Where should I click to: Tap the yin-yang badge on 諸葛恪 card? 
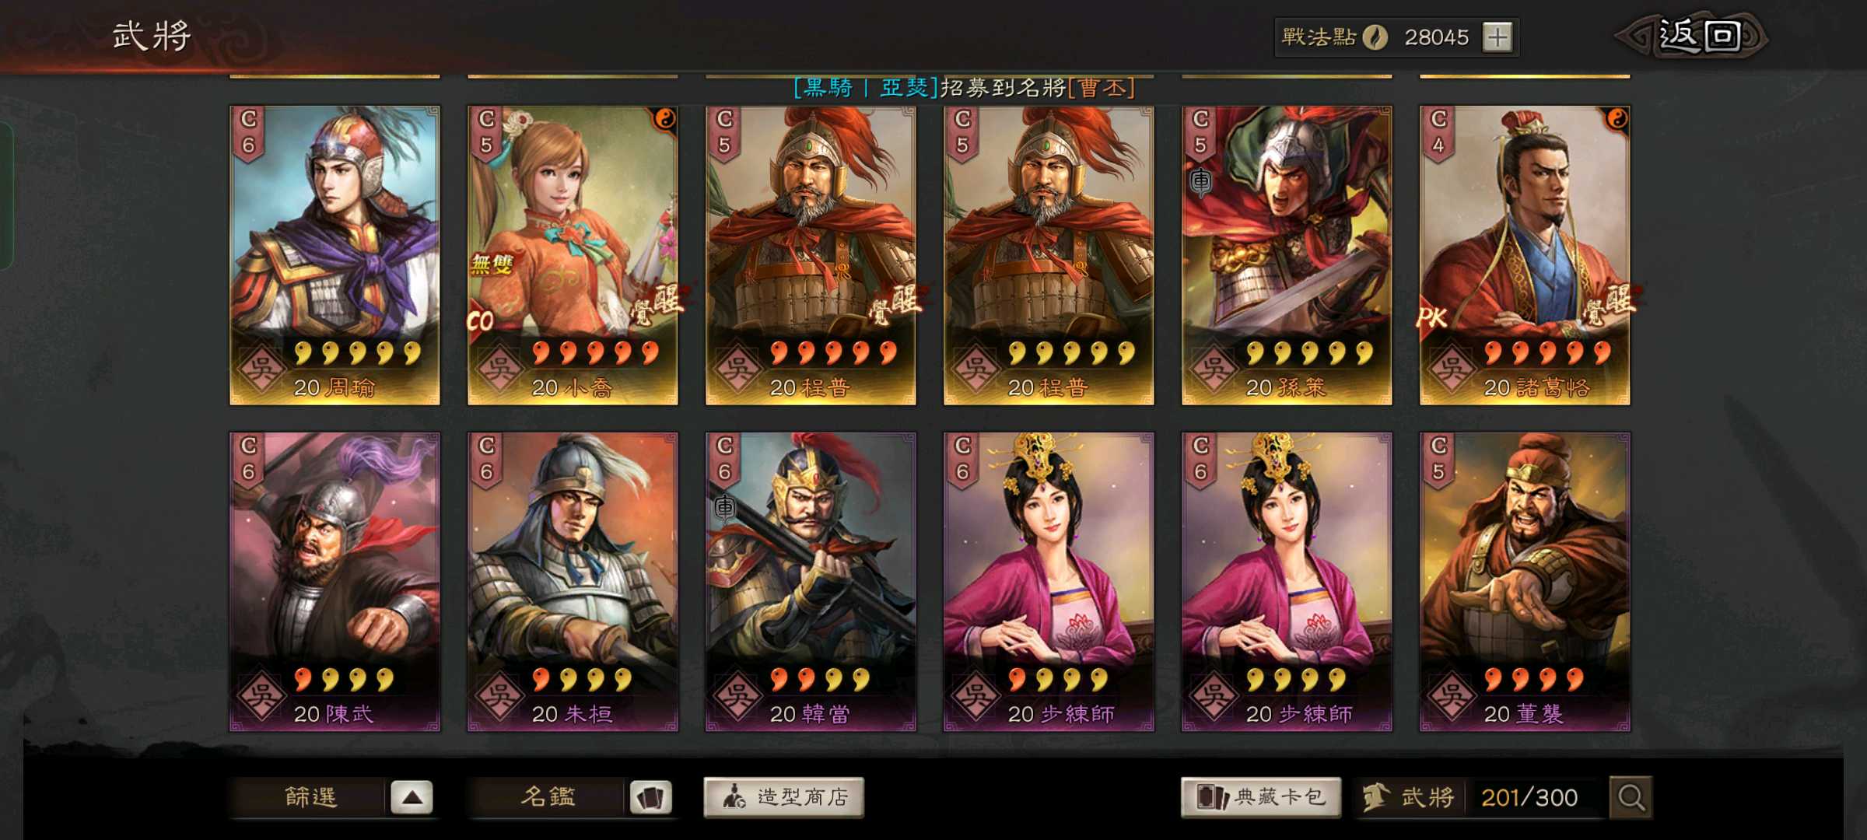(1617, 119)
